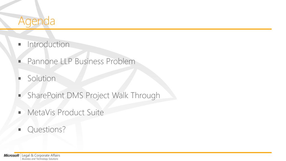This screenshot has height=161, width=286.
Task: Click the Agenda slide title
Action: click(x=37, y=21)
